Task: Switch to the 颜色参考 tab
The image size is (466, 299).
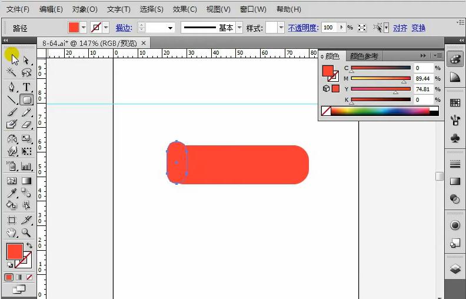Action: (x=364, y=57)
